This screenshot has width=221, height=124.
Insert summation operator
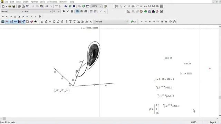click(x=70, y=22)
